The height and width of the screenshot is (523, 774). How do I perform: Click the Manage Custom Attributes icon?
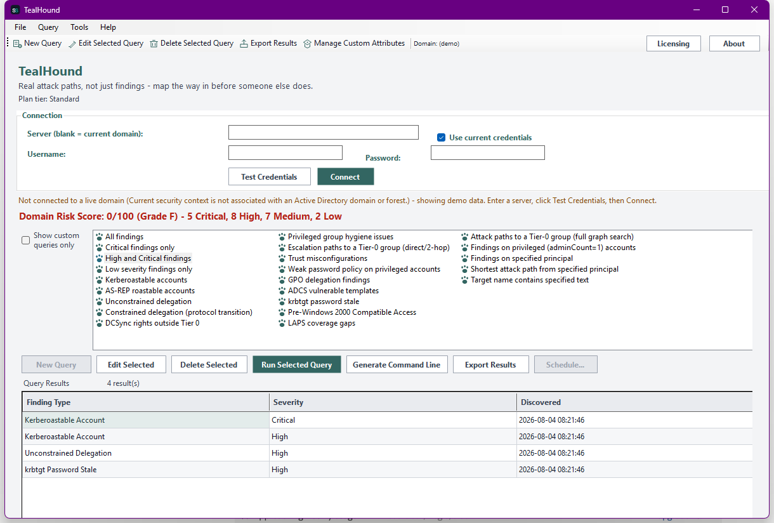click(308, 44)
